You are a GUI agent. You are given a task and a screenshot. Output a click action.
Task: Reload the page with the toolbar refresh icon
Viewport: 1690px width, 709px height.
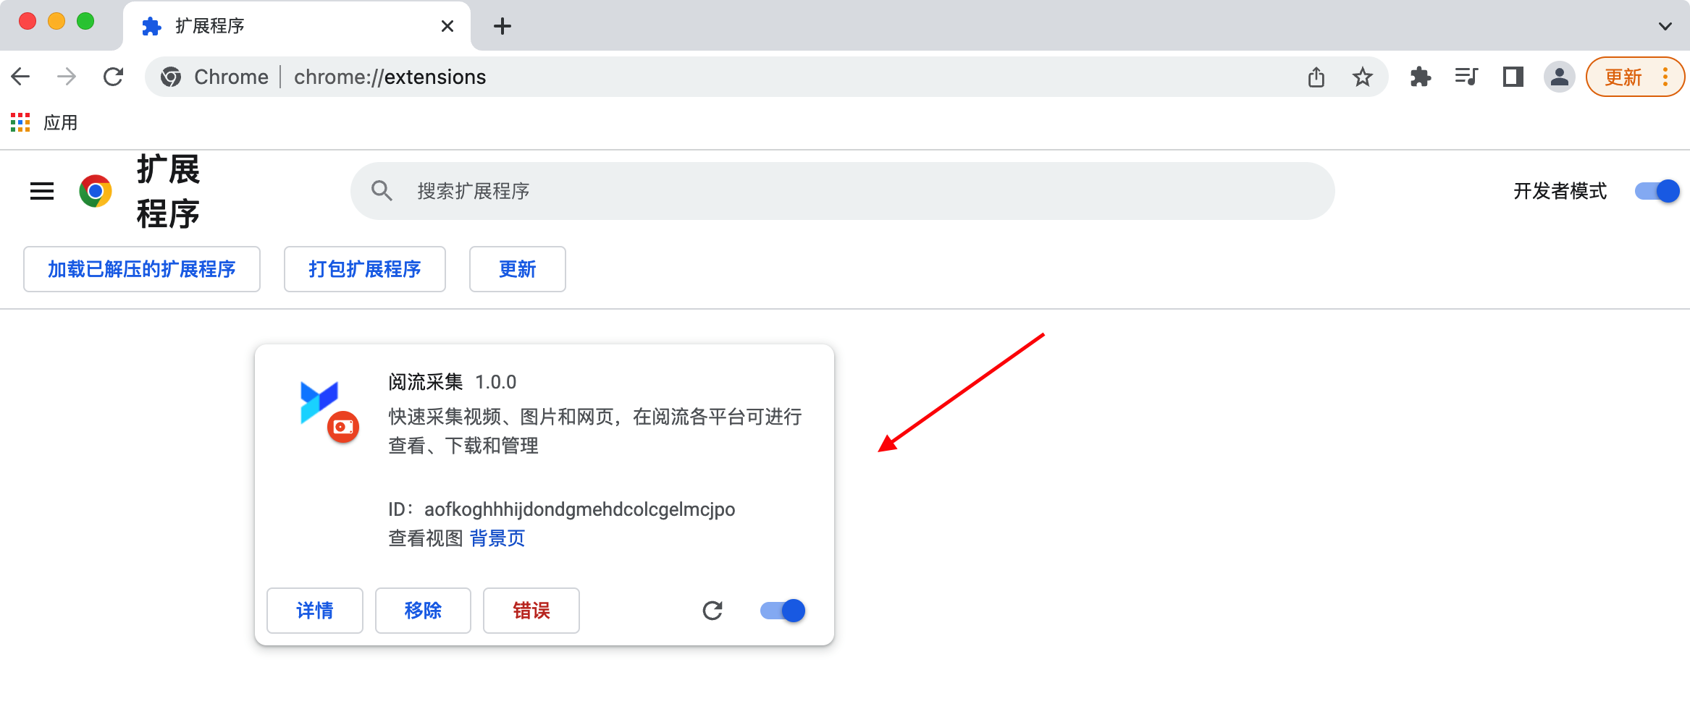tap(113, 77)
